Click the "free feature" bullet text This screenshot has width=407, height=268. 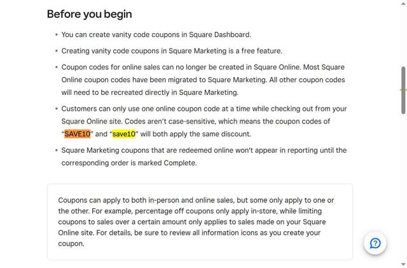coord(172,51)
